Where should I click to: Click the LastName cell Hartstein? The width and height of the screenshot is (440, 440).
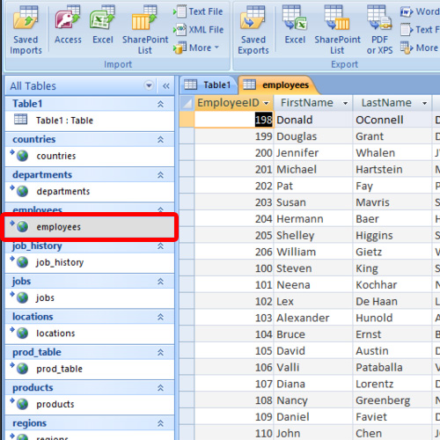(x=392, y=169)
